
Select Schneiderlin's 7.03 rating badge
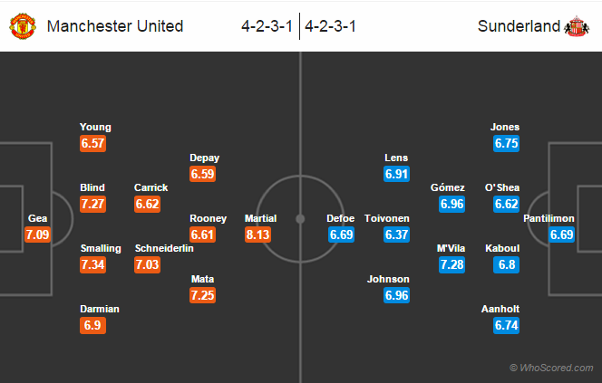[148, 264]
